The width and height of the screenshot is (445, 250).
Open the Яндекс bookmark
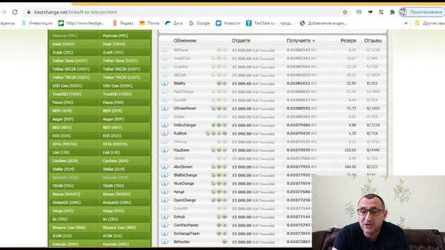[123, 23]
